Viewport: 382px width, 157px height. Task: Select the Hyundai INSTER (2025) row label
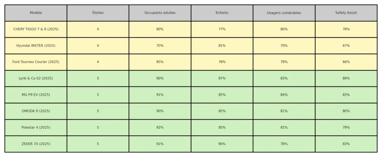click(x=36, y=46)
